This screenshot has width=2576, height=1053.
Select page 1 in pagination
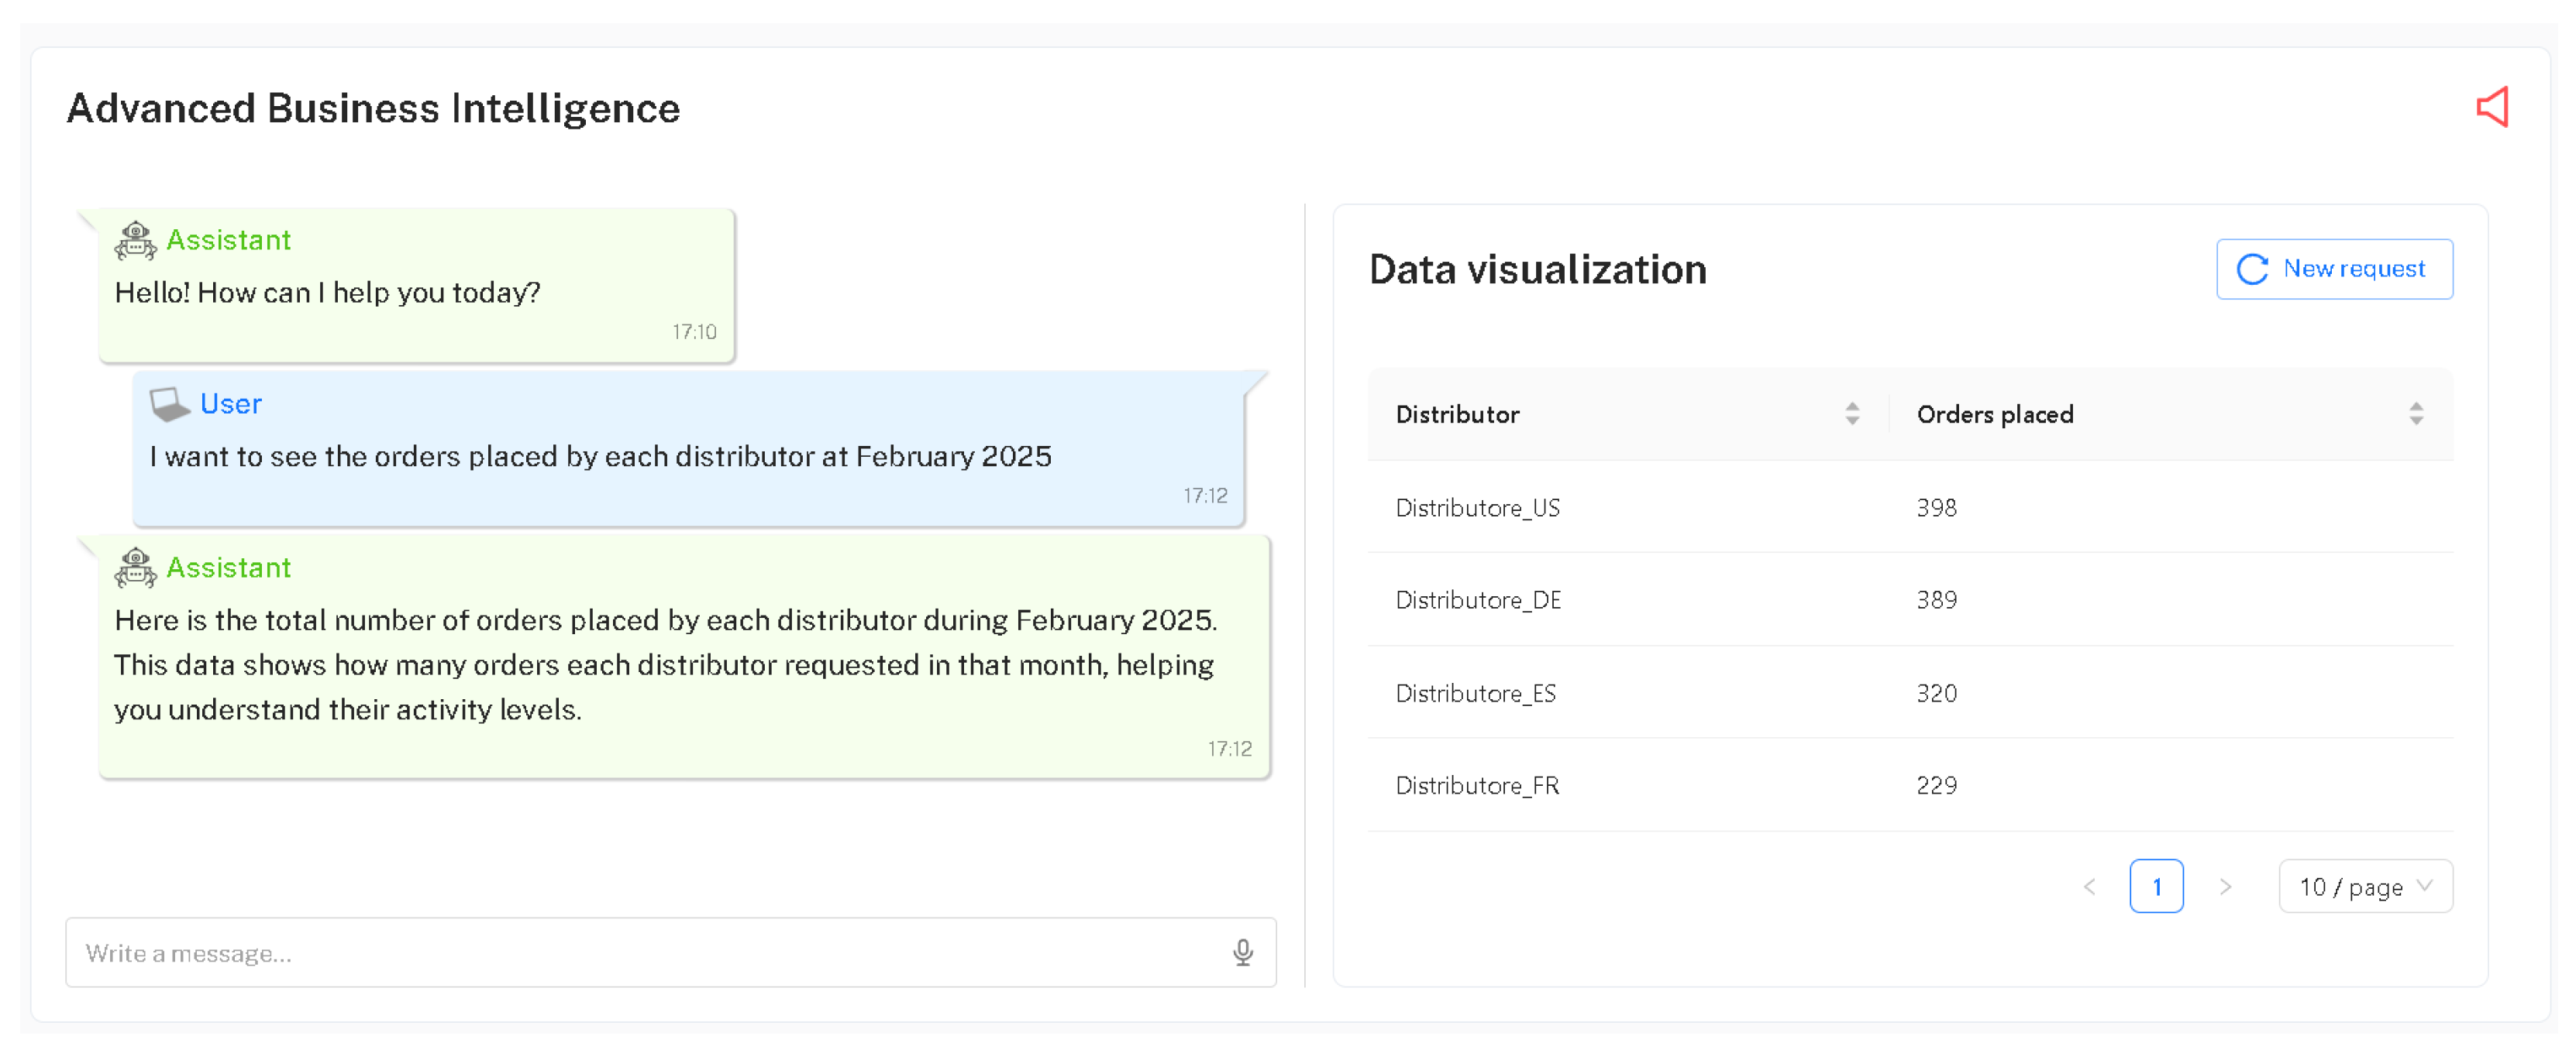2156,887
